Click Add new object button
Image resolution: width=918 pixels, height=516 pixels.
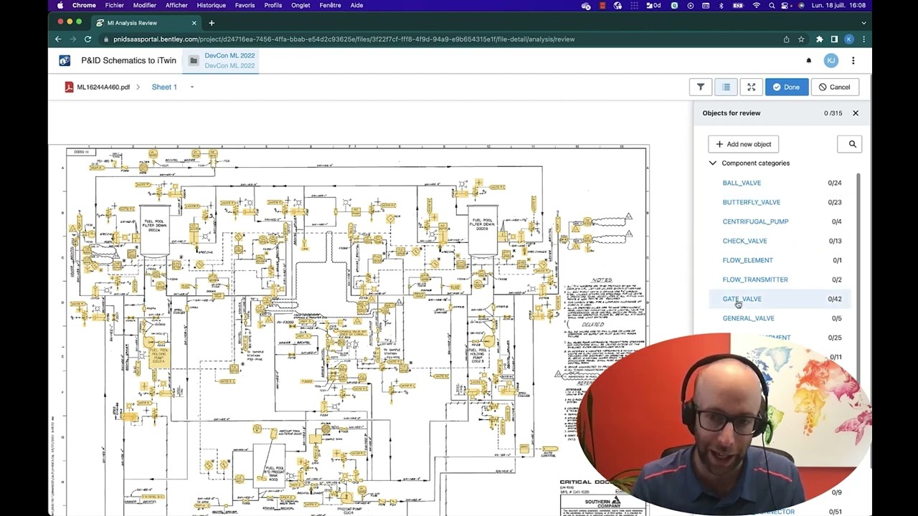(x=744, y=144)
